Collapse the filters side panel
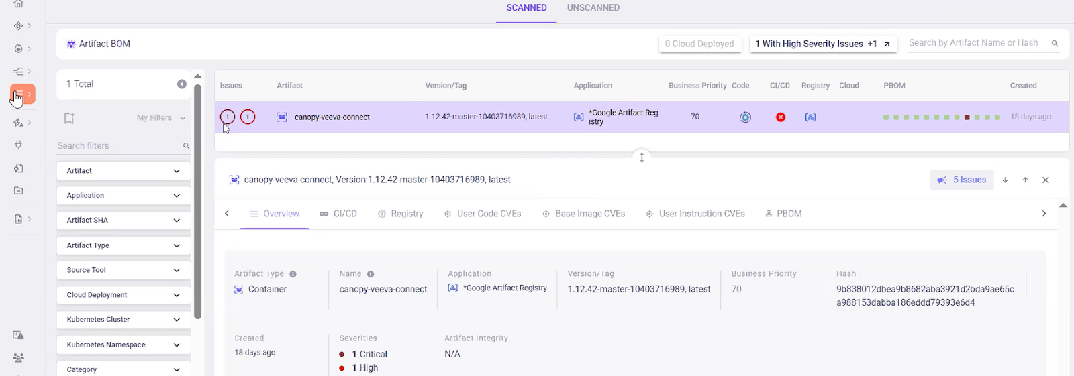 pyautogui.click(x=181, y=84)
